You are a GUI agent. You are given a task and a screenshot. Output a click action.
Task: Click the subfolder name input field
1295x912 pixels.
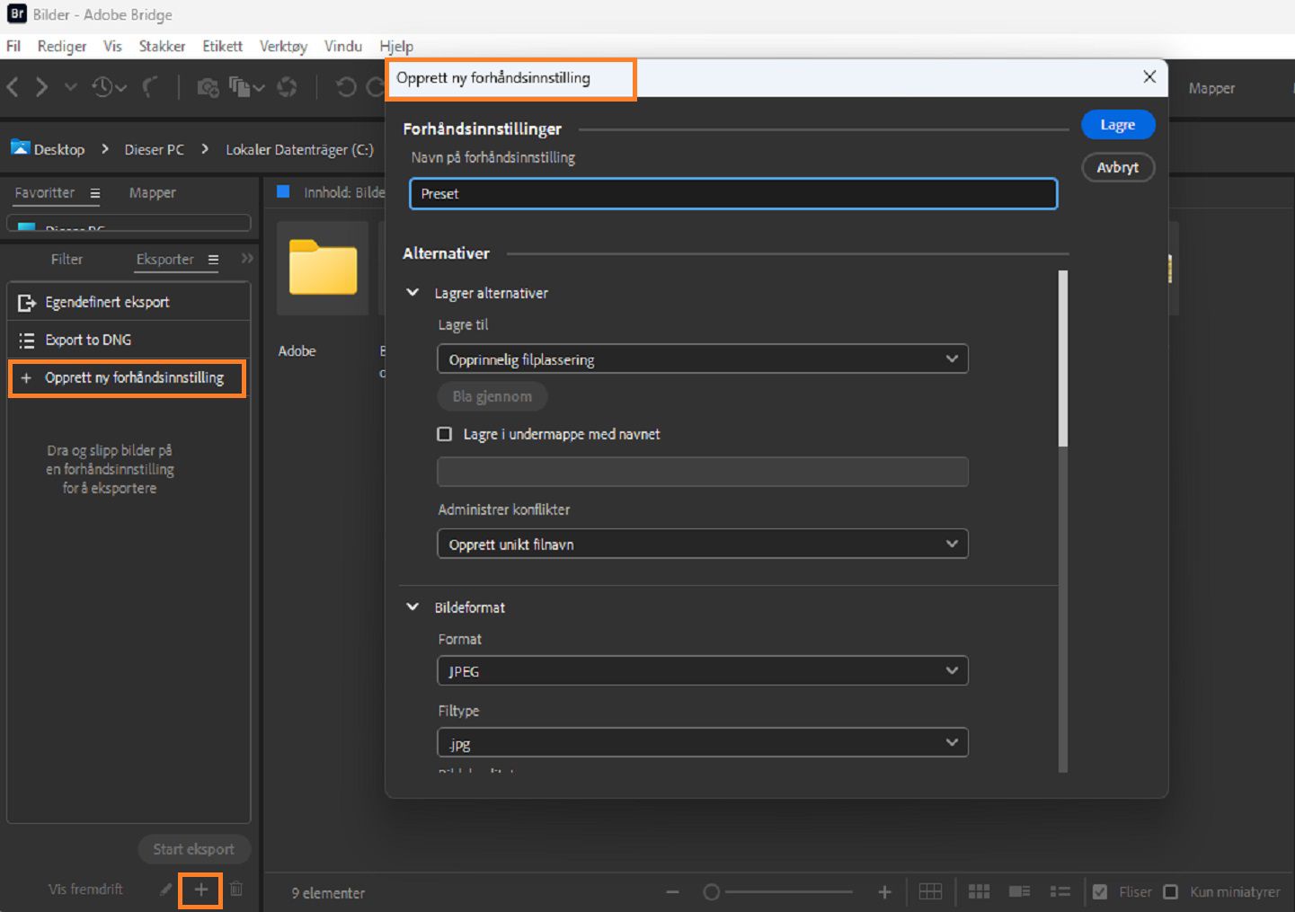703,472
